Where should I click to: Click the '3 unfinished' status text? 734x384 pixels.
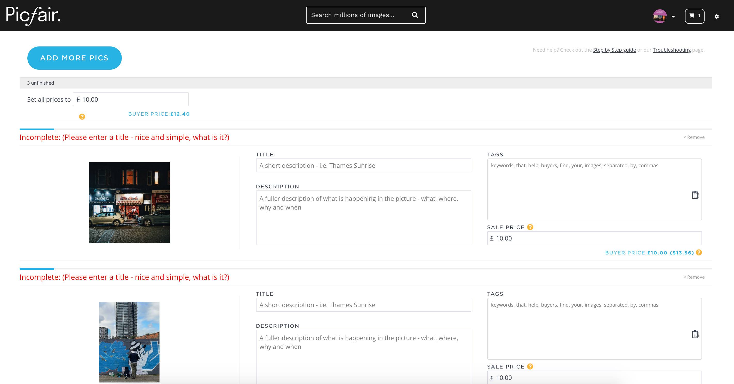(x=41, y=83)
